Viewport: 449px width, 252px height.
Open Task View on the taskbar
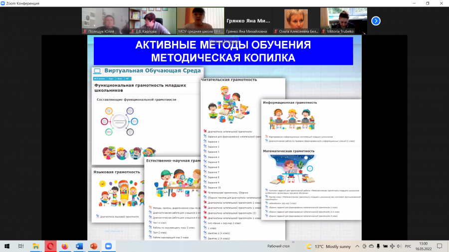tap(21, 246)
